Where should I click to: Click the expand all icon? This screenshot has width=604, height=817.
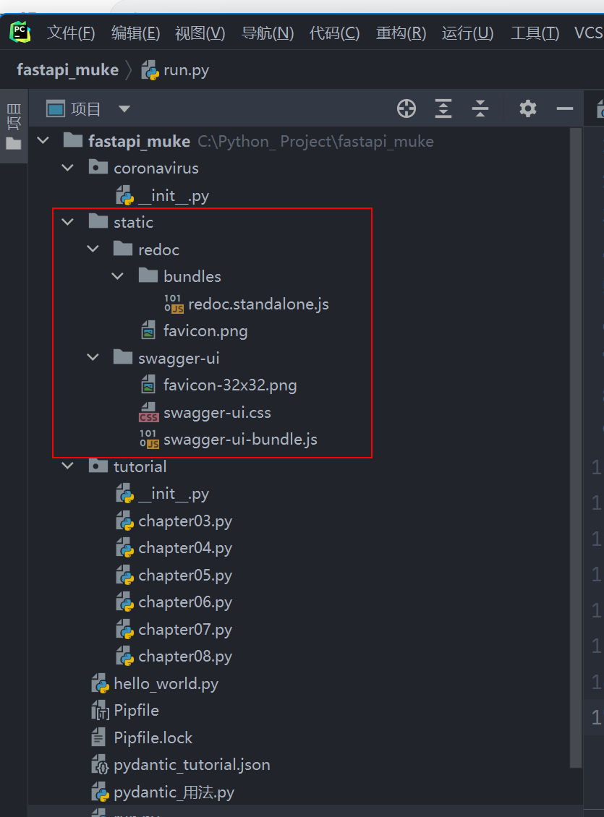coord(443,109)
